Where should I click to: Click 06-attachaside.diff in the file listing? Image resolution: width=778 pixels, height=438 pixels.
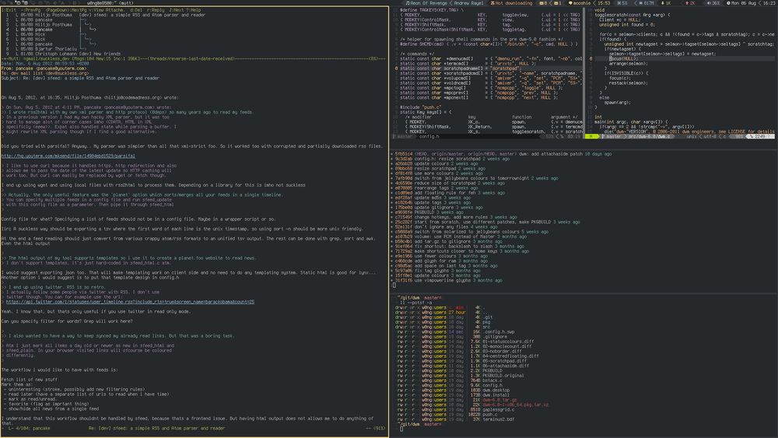(x=506, y=366)
